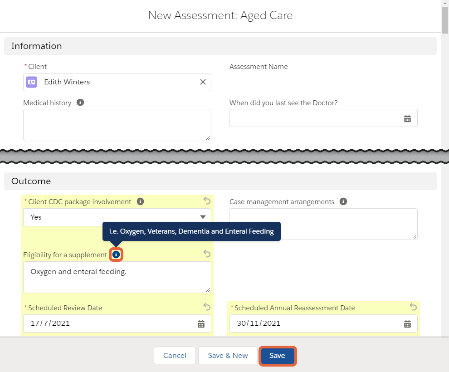The image size is (449, 372).
Task: Click the Case management arrangements text area
Action: (323, 224)
